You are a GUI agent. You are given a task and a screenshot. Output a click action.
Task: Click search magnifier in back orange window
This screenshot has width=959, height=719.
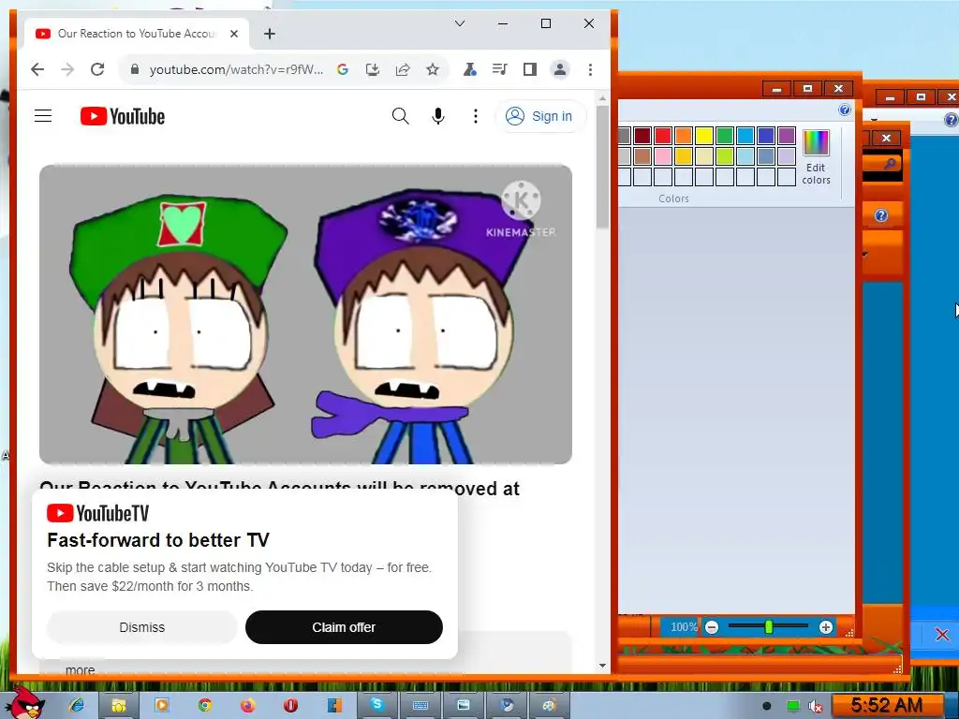(x=890, y=163)
